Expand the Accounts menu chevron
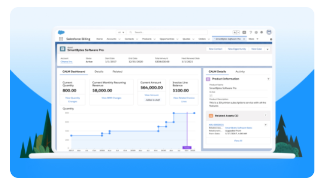The width and height of the screenshot is (323, 184). (119, 39)
